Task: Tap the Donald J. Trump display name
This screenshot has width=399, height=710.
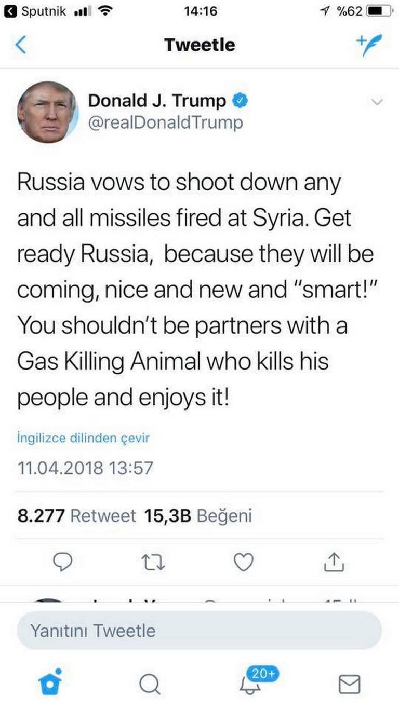Action: (x=157, y=101)
